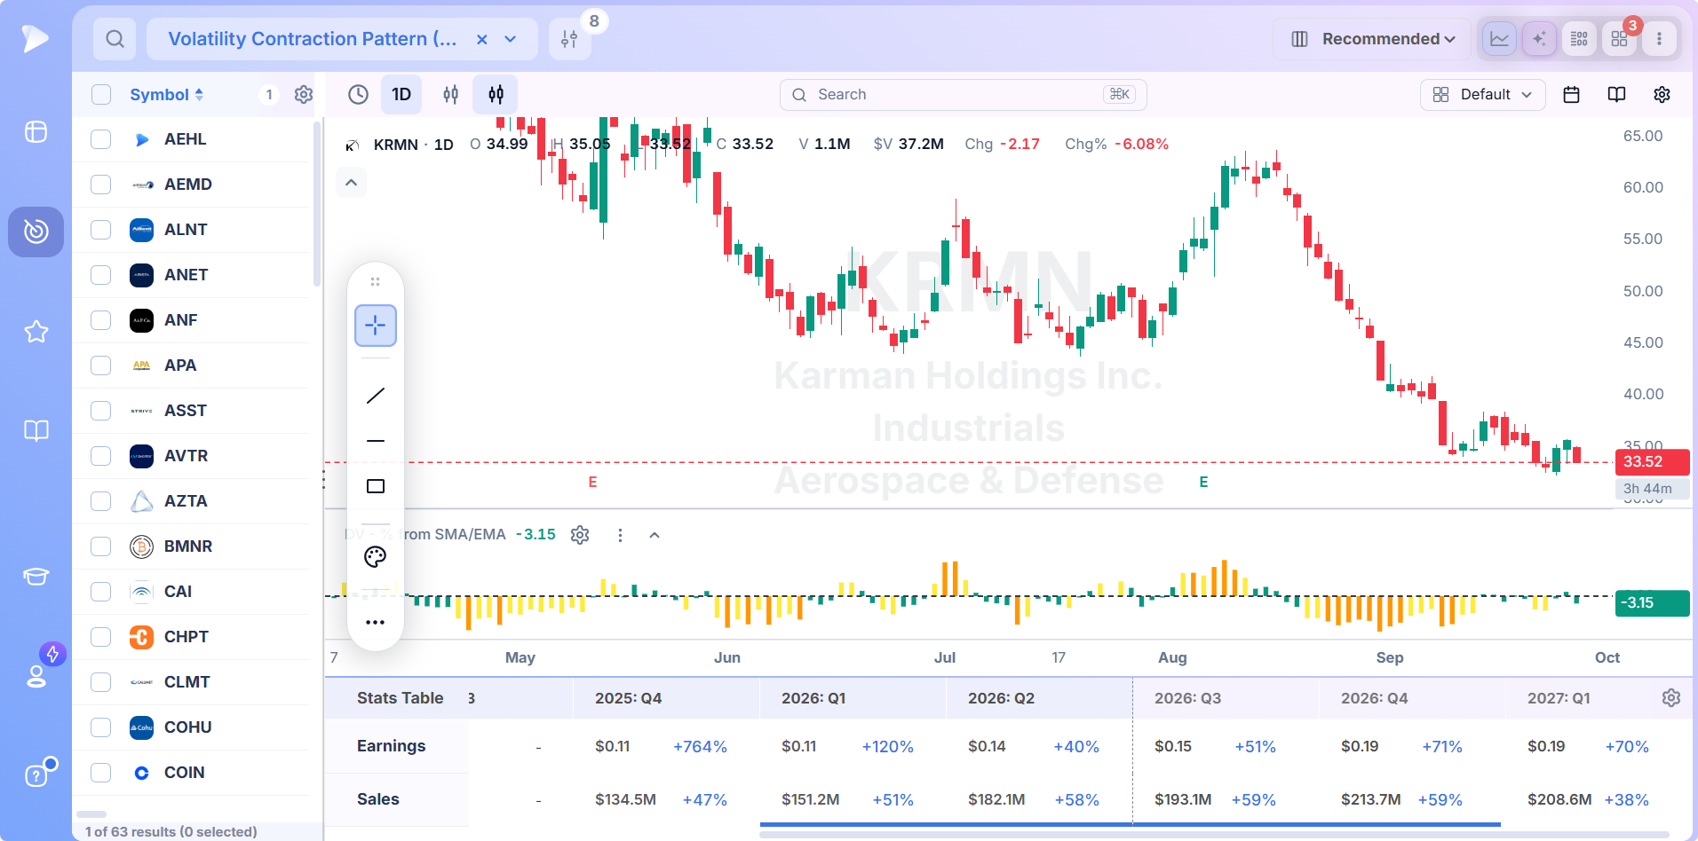
Task: Open the search magnifier in top bar
Action: [115, 39]
